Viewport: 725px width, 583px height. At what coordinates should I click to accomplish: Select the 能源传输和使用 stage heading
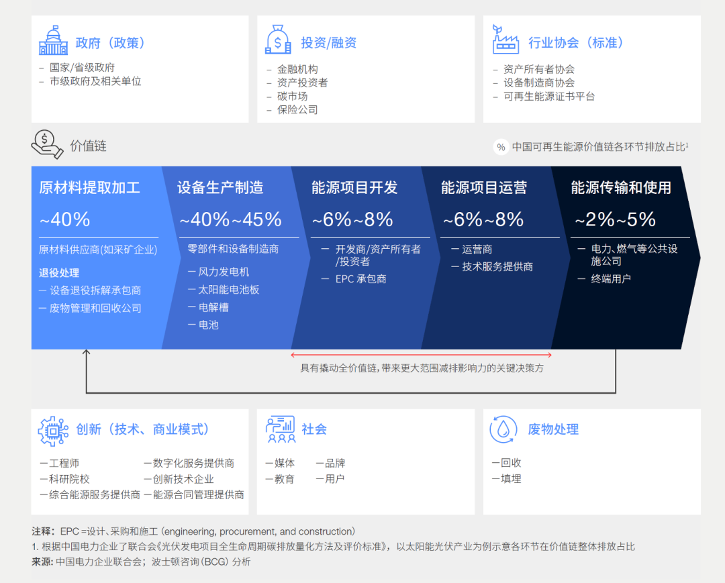[x=621, y=188]
